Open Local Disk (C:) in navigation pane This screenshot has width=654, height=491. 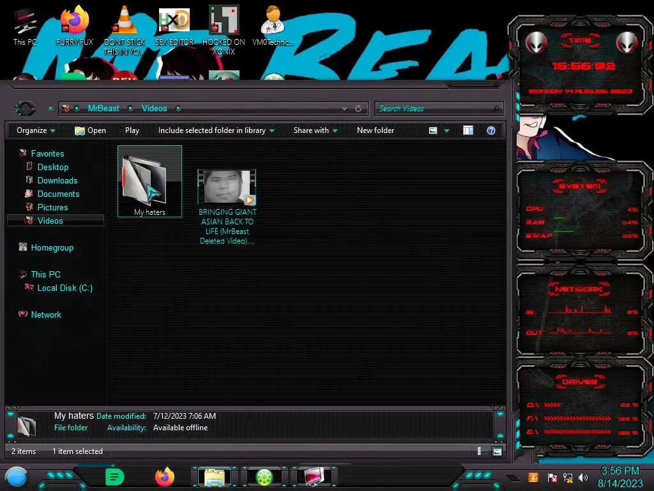coord(65,288)
